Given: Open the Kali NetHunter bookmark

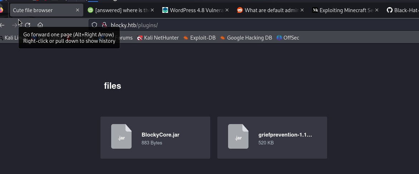Looking at the screenshot, I should [158, 38].
